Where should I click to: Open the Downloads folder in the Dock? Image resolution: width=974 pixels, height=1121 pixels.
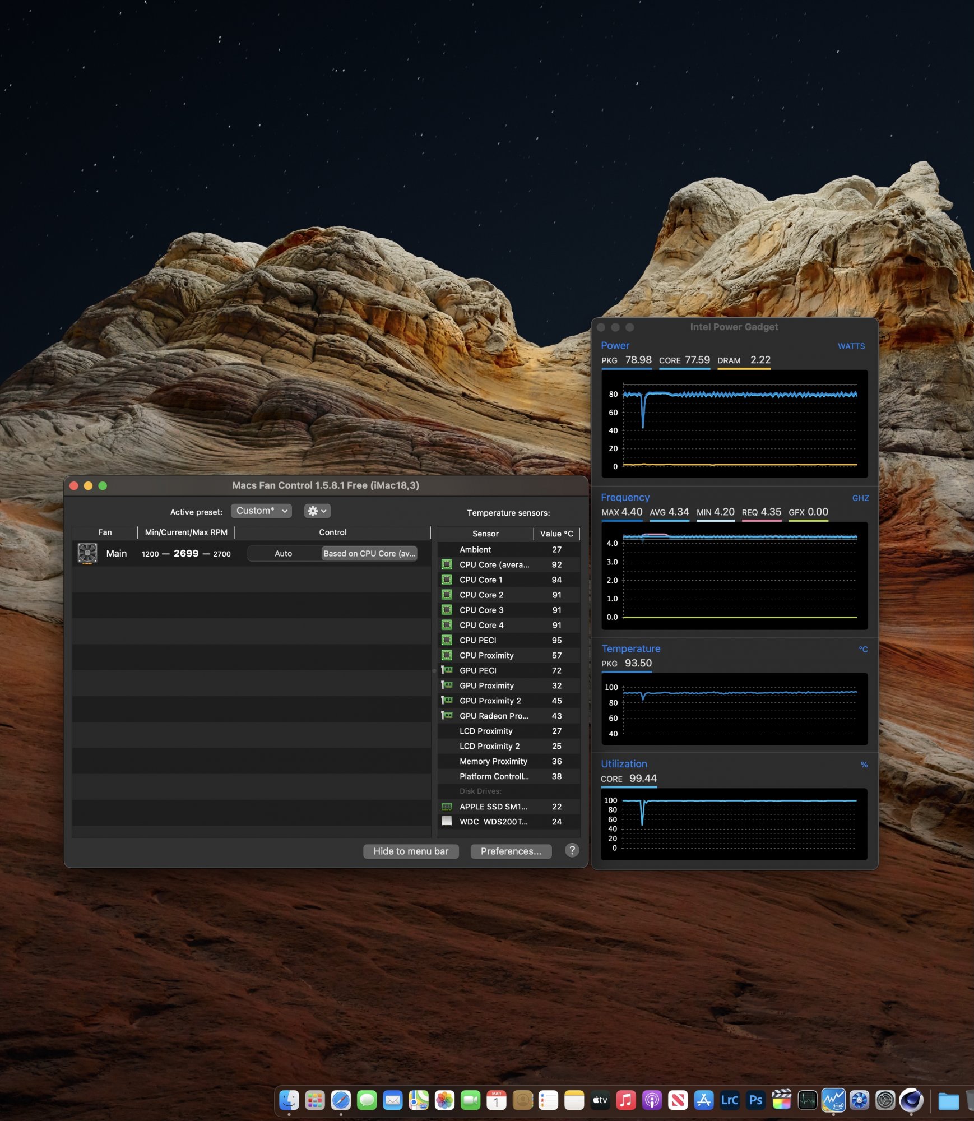(x=949, y=1100)
